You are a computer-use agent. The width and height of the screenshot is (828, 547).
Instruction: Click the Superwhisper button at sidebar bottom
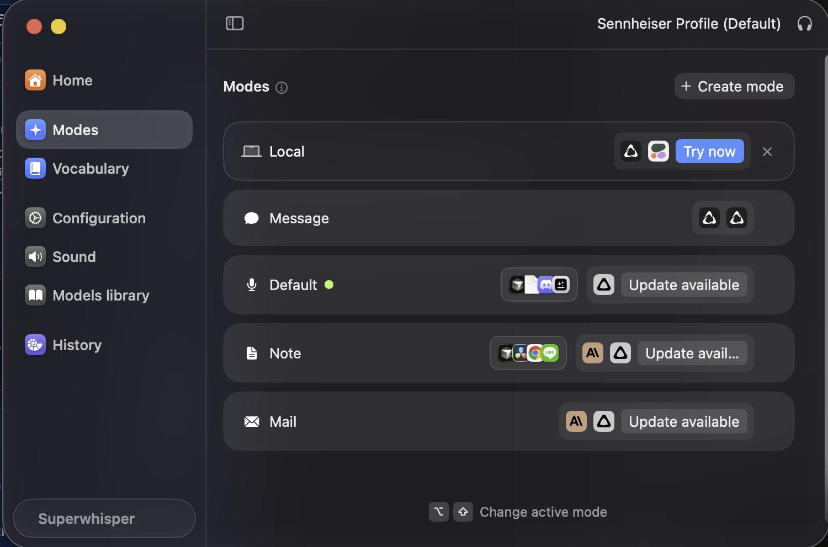104,518
